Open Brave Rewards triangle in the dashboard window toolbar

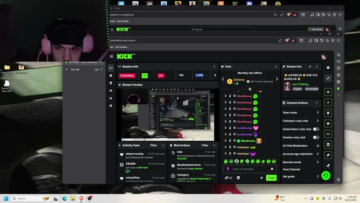coord(293,40)
